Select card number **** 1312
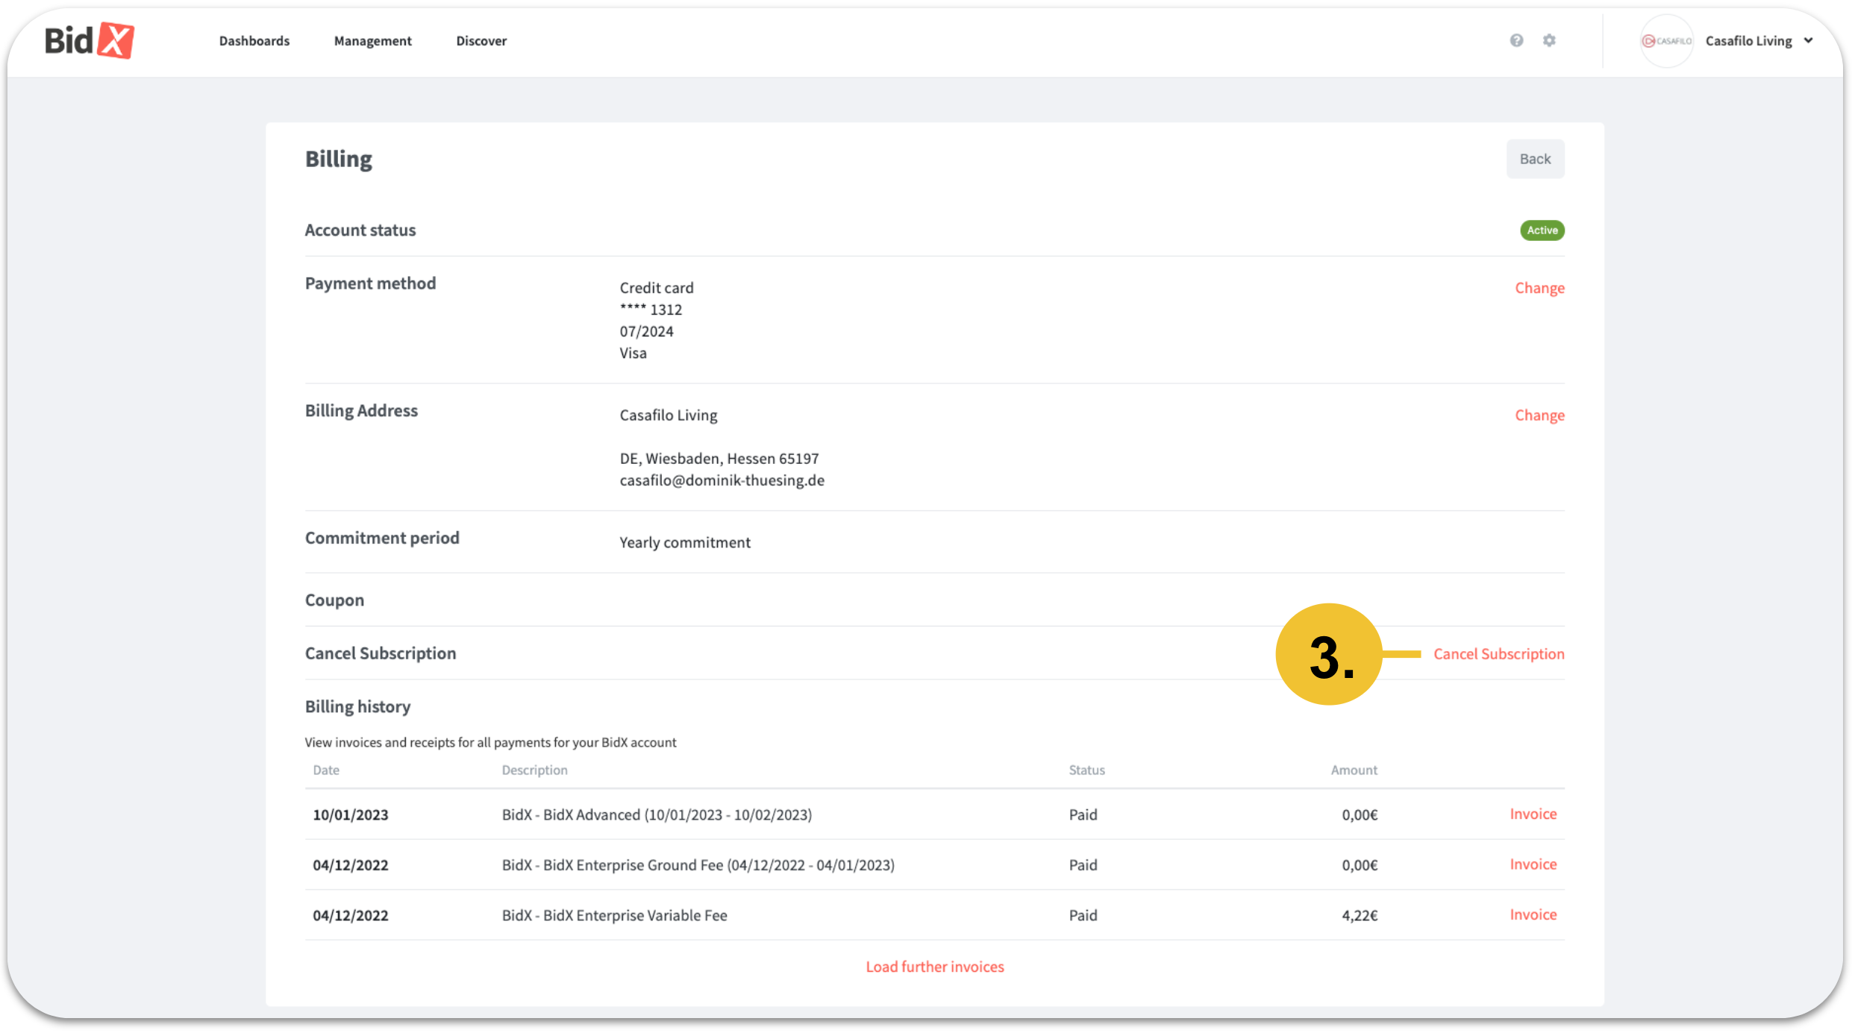 (651, 310)
